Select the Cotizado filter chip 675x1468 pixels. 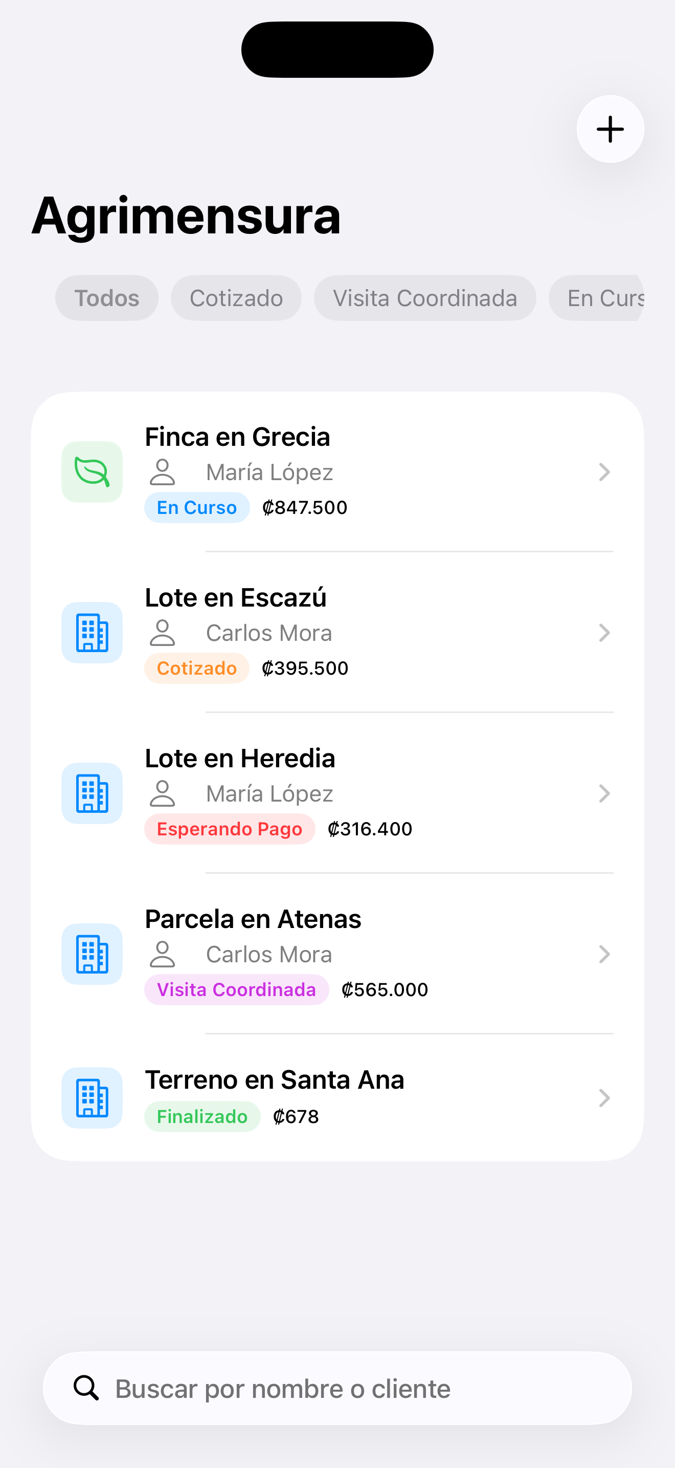point(236,298)
